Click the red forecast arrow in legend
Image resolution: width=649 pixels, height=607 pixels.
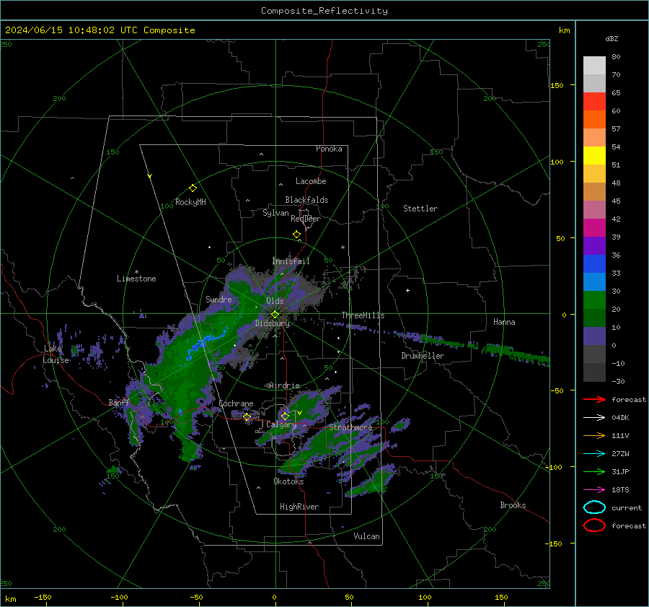pyautogui.click(x=594, y=399)
